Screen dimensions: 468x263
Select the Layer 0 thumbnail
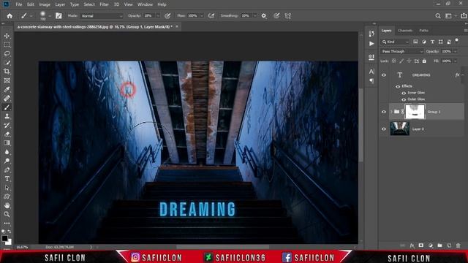tap(400, 129)
